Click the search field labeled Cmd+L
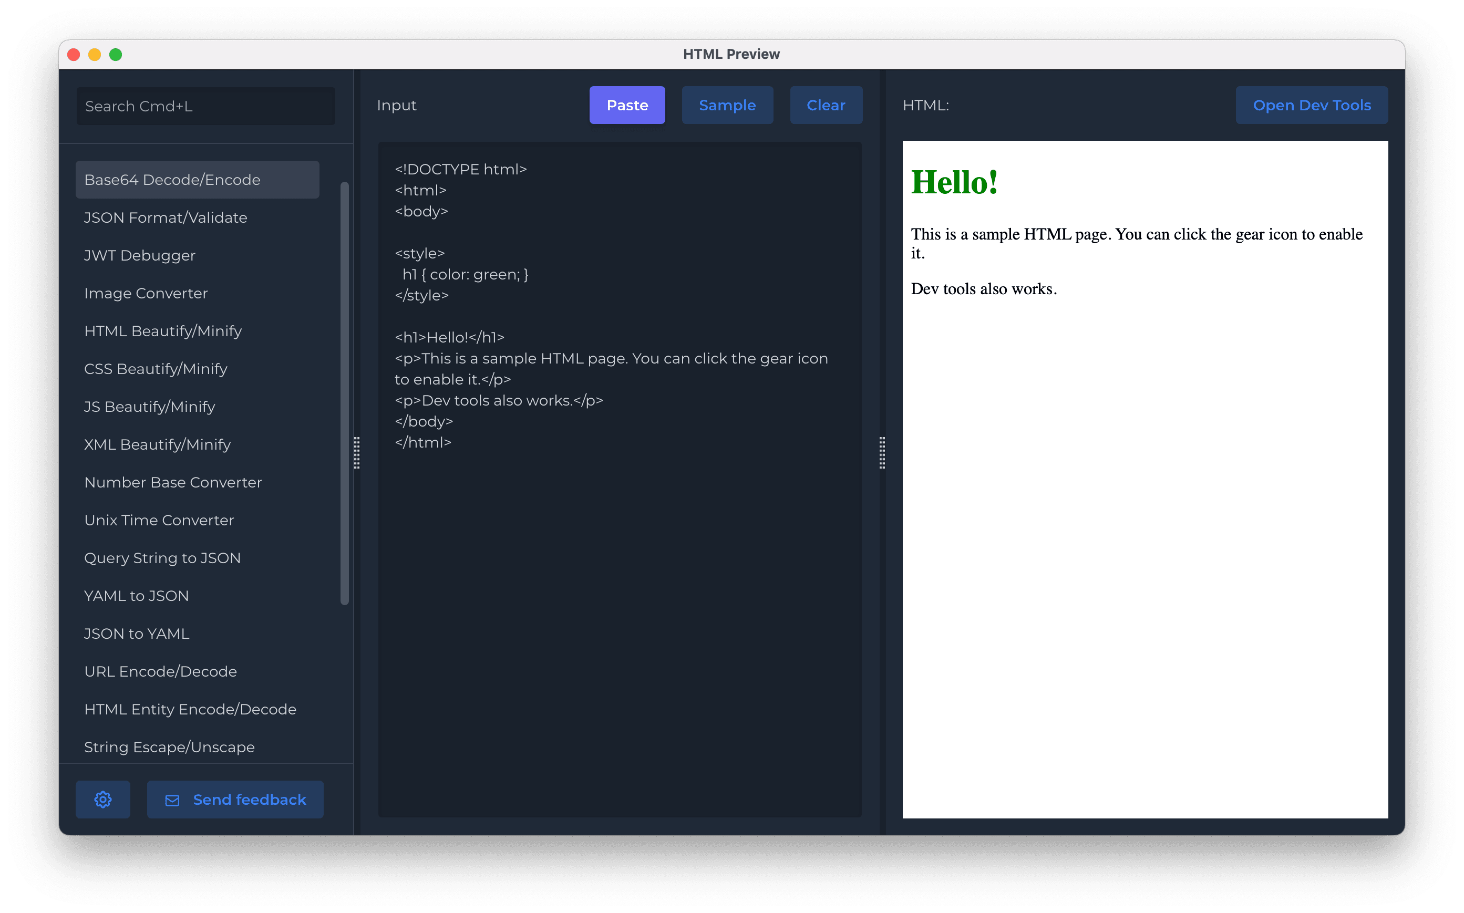1464x913 pixels. [205, 106]
